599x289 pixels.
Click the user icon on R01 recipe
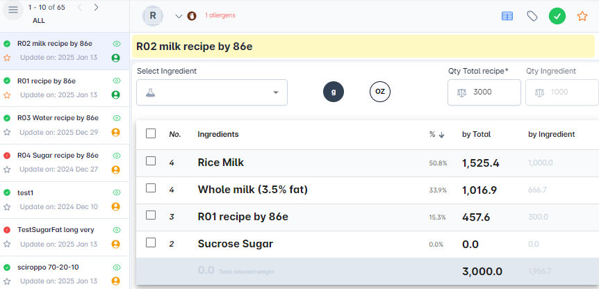pyautogui.click(x=116, y=94)
